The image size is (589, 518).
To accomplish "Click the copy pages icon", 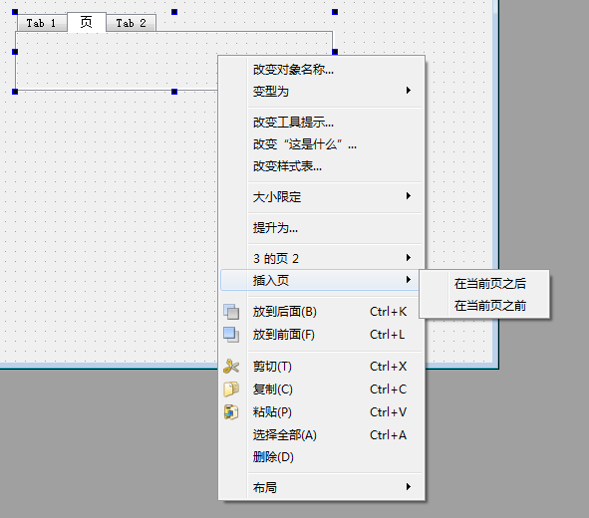I will pyautogui.click(x=231, y=389).
